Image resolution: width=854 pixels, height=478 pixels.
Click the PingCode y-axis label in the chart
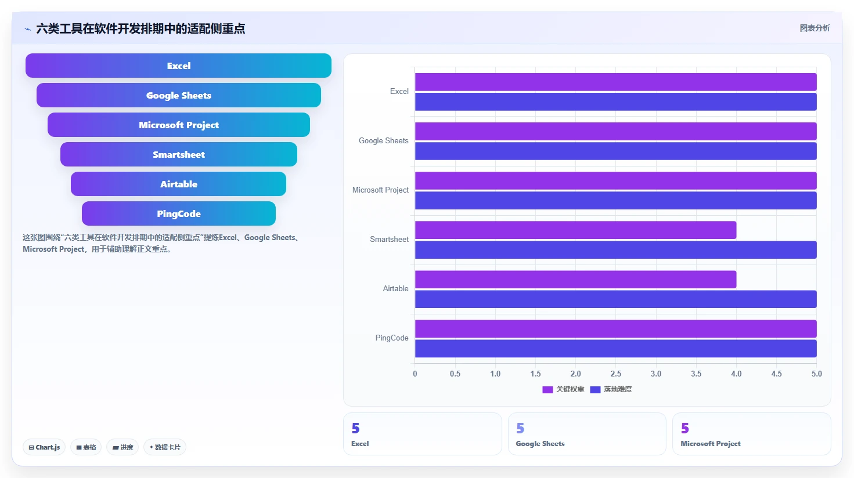click(x=391, y=338)
